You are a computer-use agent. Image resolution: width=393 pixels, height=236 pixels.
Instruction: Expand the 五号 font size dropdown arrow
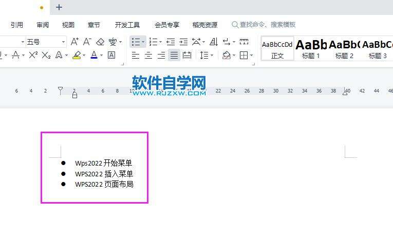pyautogui.click(x=63, y=42)
